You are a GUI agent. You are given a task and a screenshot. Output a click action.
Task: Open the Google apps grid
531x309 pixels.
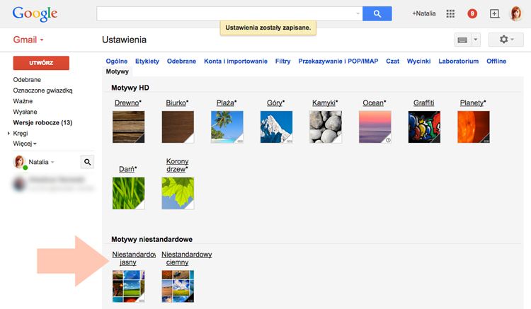click(x=450, y=13)
